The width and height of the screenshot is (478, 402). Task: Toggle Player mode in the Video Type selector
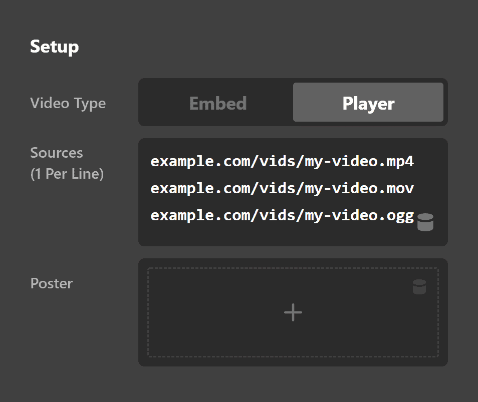[x=368, y=102]
